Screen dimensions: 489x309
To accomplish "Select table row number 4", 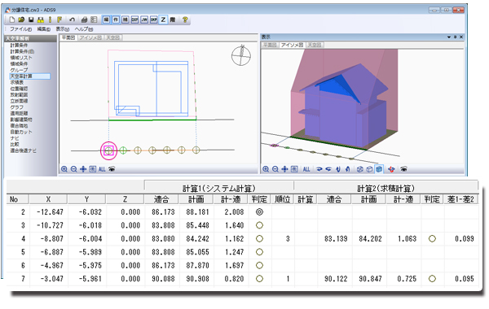I will pos(243,239).
